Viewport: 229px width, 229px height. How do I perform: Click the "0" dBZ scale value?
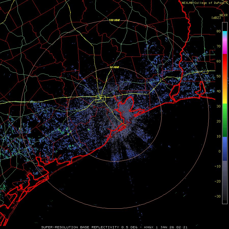coord(220,151)
